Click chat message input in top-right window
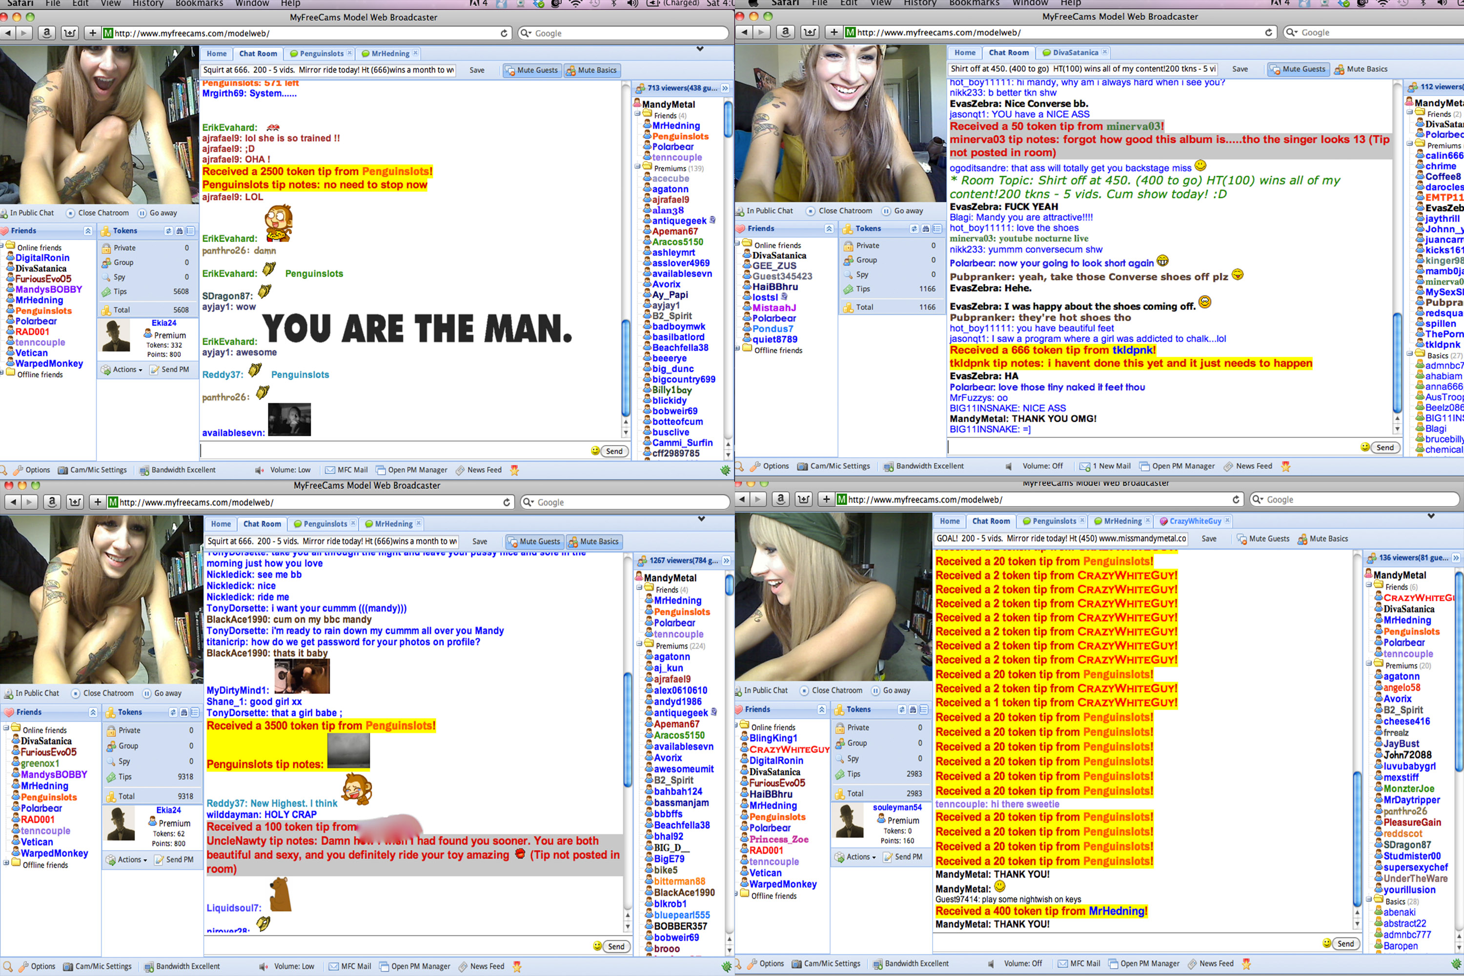Viewport: 1464px width, 976px height. (x=1152, y=447)
